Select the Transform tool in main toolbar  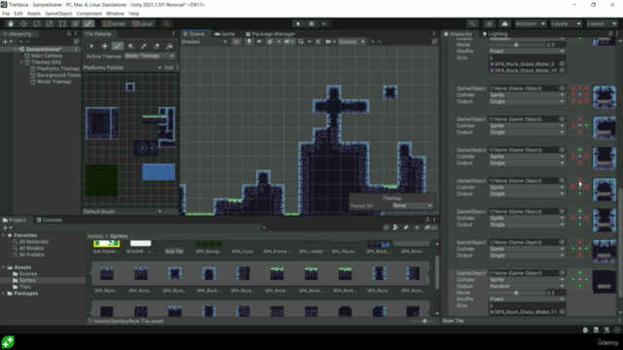click(76, 23)
